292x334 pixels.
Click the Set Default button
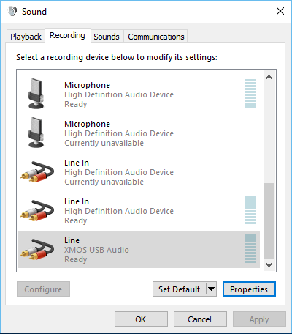point(180,289)
